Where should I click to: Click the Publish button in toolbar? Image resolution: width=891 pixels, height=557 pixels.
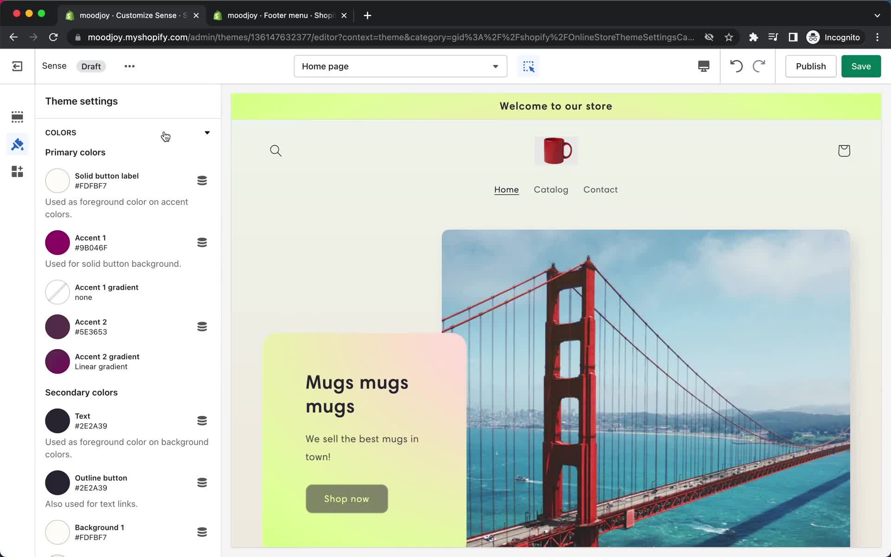click(x=810, y=66)
